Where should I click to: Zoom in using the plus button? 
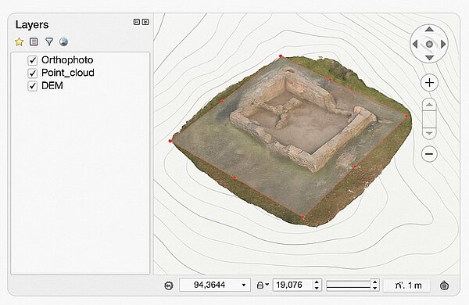tap(429, 83)
